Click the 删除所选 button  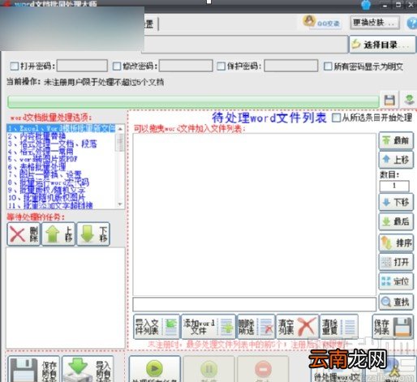pyautogui.click(x=256, y=327)
